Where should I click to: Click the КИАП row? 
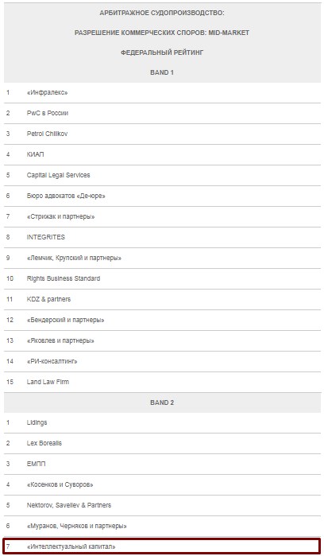pyautogui.click(x=162, y=154)
